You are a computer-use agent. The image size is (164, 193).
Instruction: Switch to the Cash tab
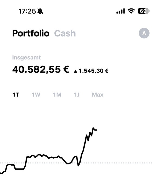pyautogui.click(x=65, y=33)
